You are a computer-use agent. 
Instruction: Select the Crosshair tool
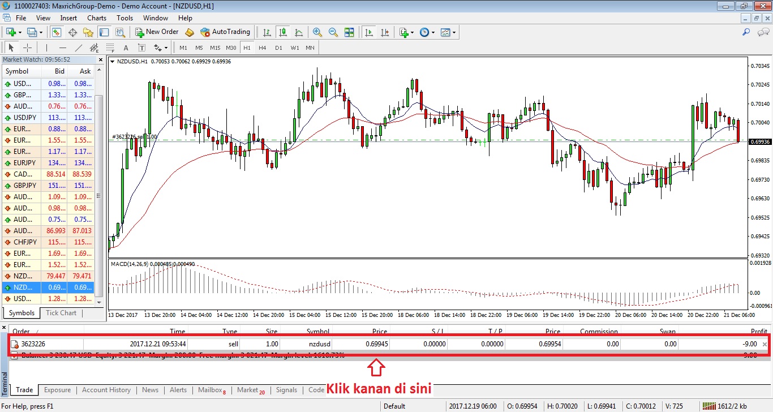(27, 48)
